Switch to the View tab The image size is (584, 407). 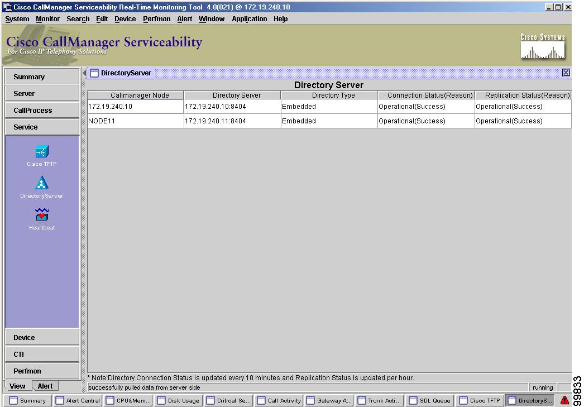click(x=17, y=386)
